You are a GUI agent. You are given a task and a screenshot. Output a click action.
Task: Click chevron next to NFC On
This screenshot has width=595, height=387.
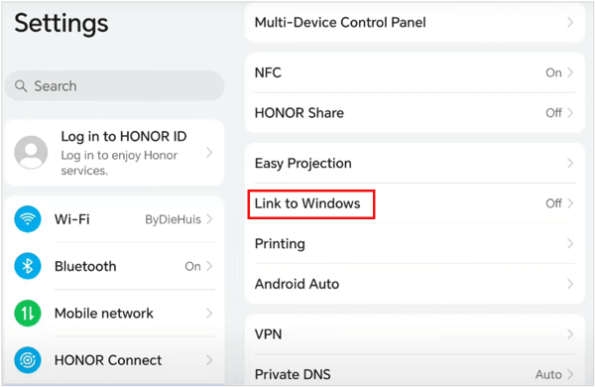click(x=570, y=72)
